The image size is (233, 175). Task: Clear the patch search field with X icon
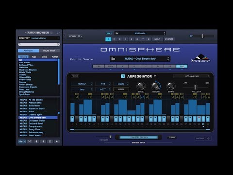pos(58,44)
